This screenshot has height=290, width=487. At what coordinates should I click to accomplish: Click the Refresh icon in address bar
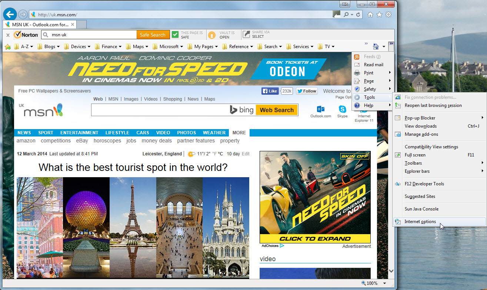(x=358, y=14)
